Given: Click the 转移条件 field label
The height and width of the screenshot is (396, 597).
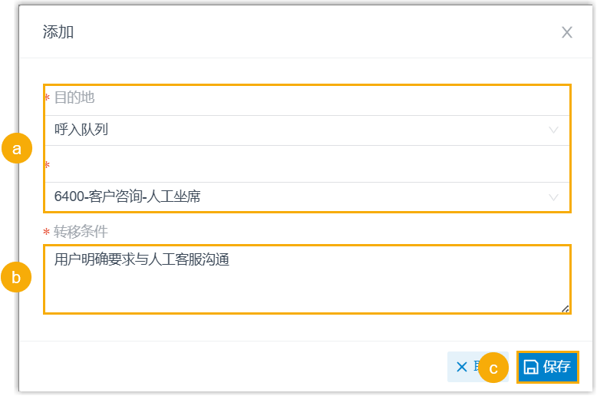Looking at the screenshot, I should coord(81,231).
